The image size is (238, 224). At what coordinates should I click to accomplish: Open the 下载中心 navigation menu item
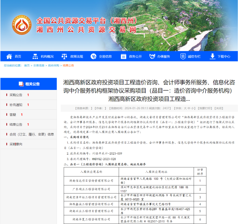[224, 57]
